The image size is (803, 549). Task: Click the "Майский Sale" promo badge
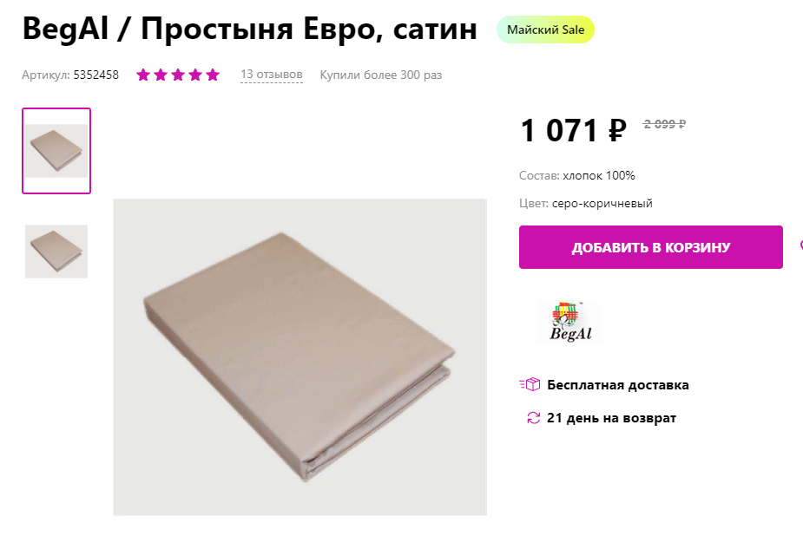[x=545, y=29]
